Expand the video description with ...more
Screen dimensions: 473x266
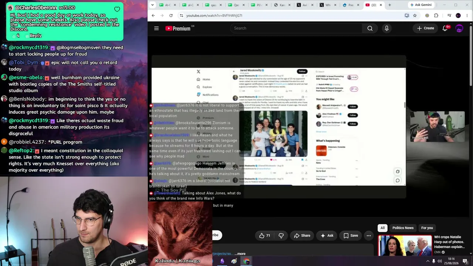[240, 254]
